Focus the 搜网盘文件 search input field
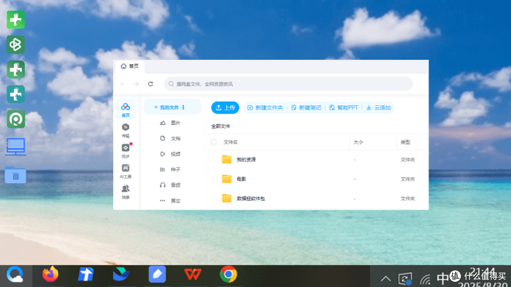This screenshot has height=287, width=511. pos(289,84)
